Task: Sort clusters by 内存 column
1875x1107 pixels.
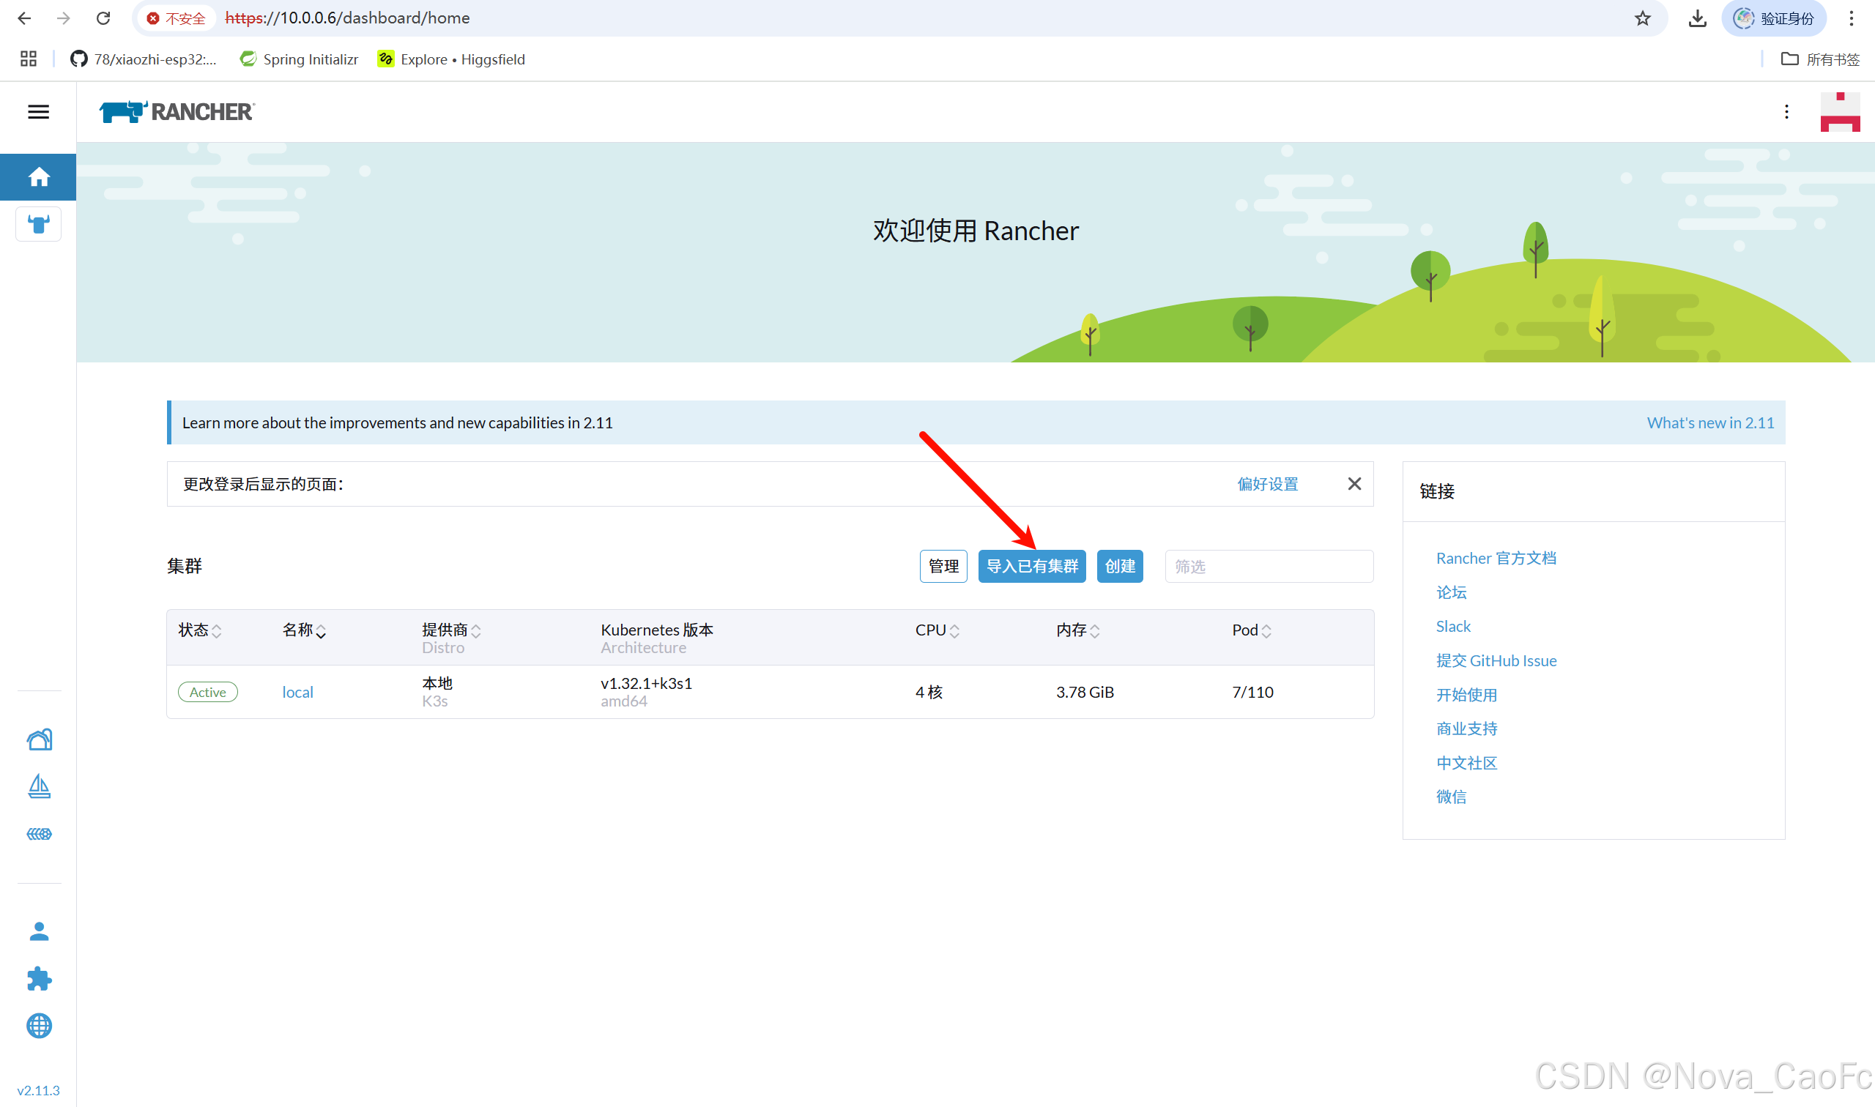Action: coord(1077,630)
